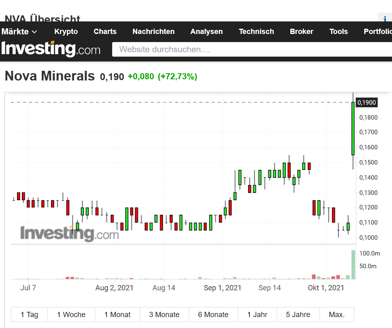Select the 1 Woche time range
392x328 pixels.
tap(71, 315)
